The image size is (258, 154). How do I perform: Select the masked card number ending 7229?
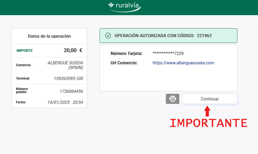pos(168,53)
